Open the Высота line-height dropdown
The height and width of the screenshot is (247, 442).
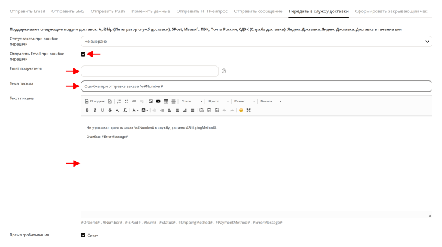click(x=271, y=101)
